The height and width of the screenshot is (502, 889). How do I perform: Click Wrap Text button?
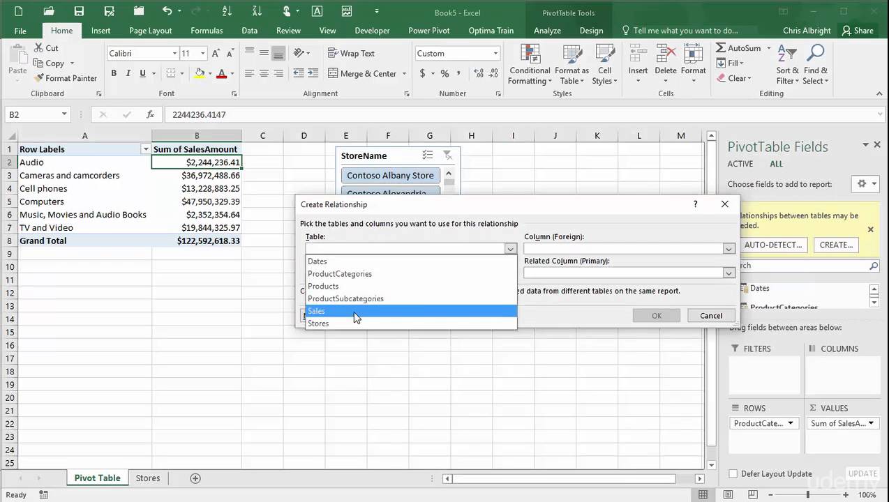[351, 54]
